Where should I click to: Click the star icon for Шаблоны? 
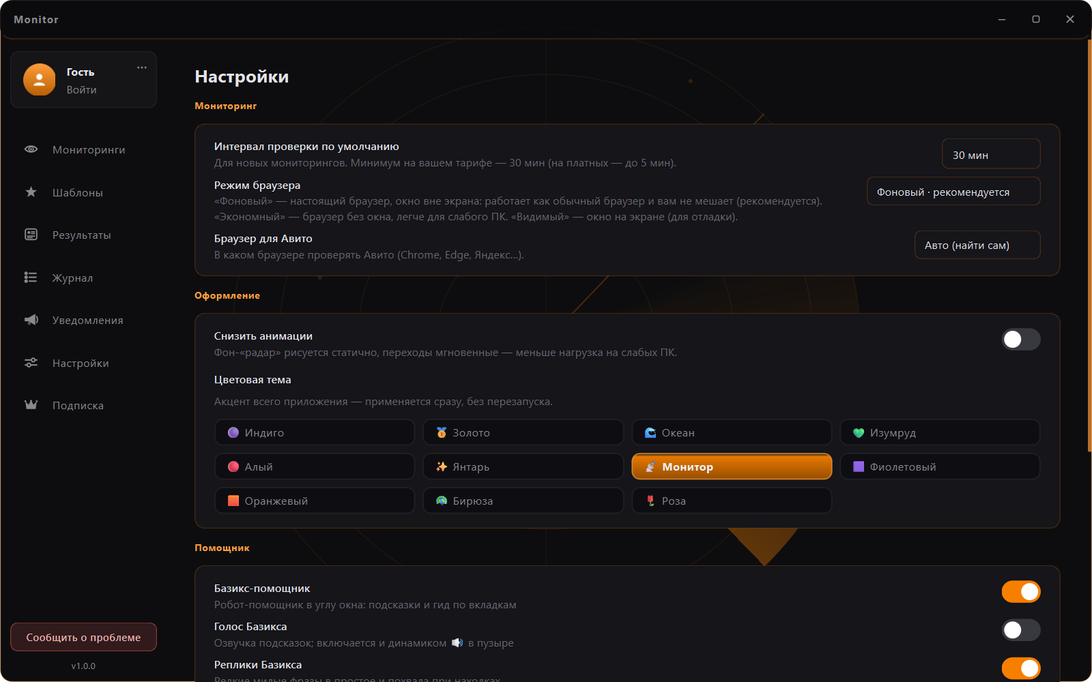point(31,192)
